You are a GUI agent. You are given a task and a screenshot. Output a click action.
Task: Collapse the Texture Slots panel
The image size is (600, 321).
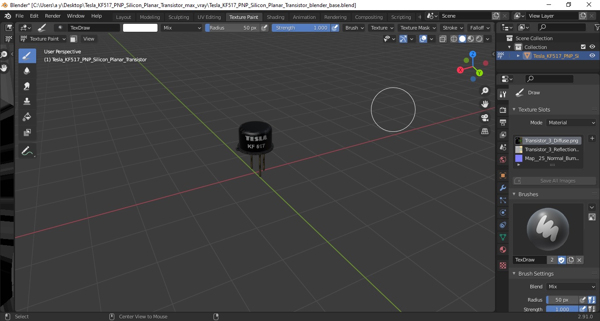[x=514, y=109]
